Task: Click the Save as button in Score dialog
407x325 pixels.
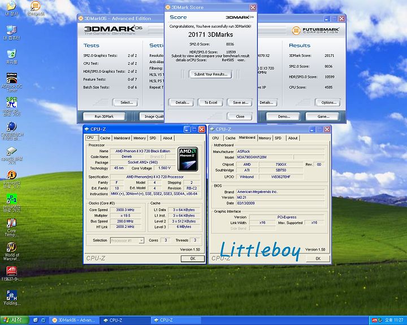Action: (240, 103)
